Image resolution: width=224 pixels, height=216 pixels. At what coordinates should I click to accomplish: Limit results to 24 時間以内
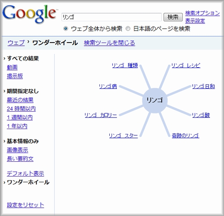point(21,108)
